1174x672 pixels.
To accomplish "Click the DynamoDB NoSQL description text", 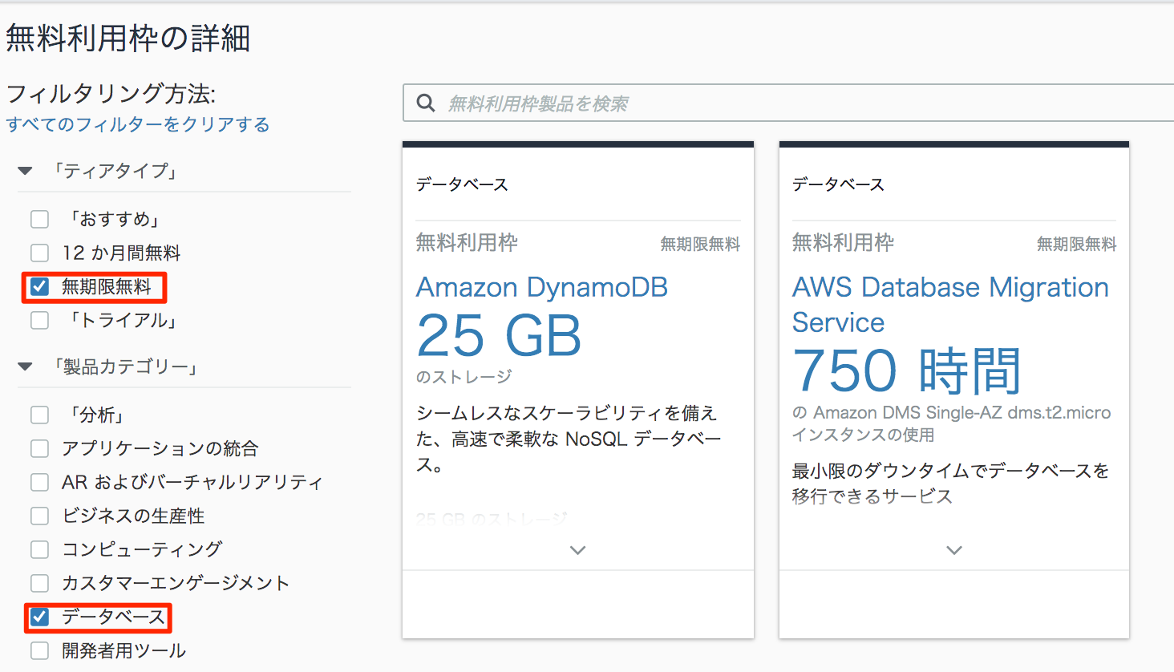I will [x=569, y=439].
